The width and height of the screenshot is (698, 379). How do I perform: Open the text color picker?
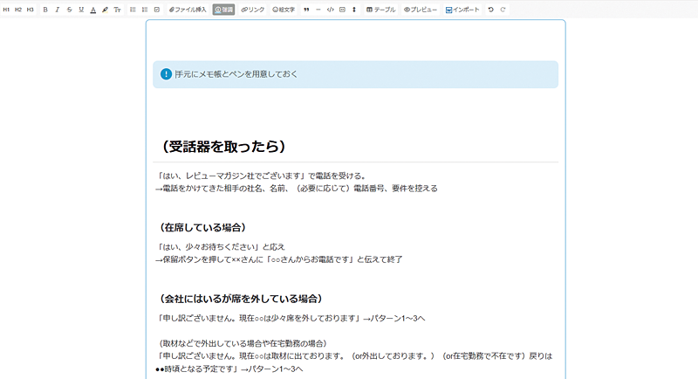coord(93,10)
